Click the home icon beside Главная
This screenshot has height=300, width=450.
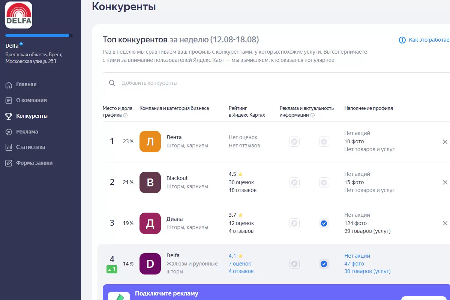9,85
